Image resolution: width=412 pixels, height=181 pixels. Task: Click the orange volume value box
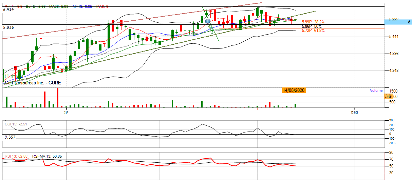point(389,97)
